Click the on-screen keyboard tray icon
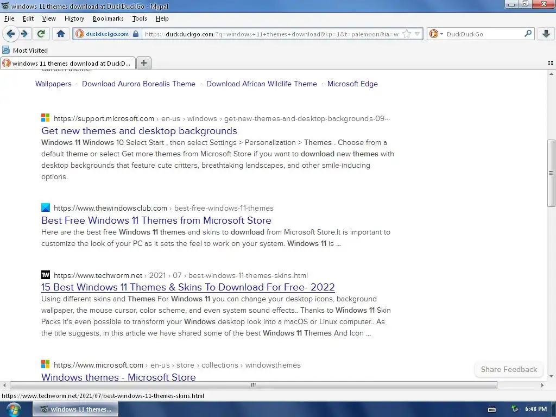 coord(492,409)
